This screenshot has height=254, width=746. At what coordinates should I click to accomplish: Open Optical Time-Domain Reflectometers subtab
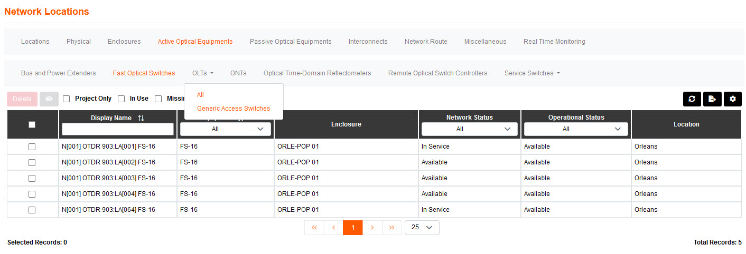318,73
